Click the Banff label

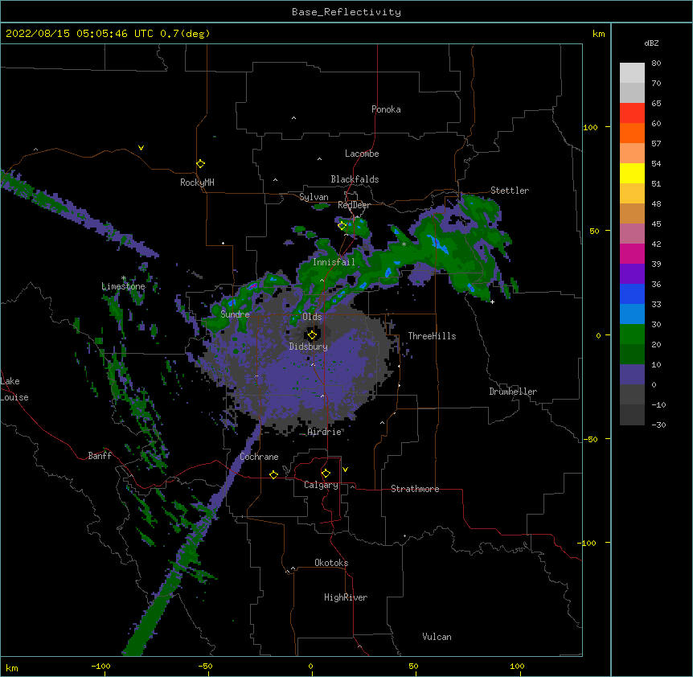coord(100,456)
